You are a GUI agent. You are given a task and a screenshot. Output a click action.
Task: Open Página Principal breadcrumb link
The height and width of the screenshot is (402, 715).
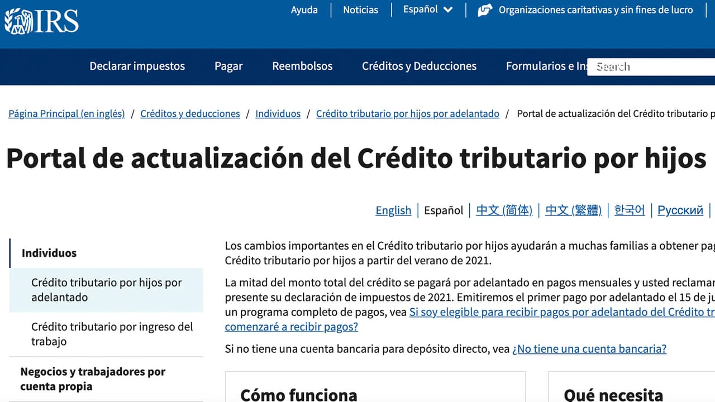coord(66,113)
